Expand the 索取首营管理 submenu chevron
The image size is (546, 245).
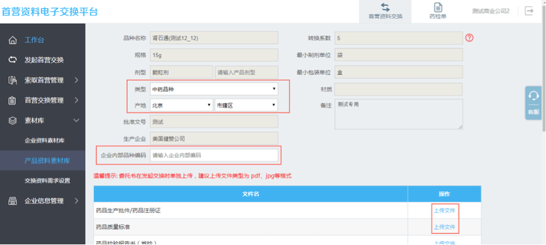coord(76,80)
